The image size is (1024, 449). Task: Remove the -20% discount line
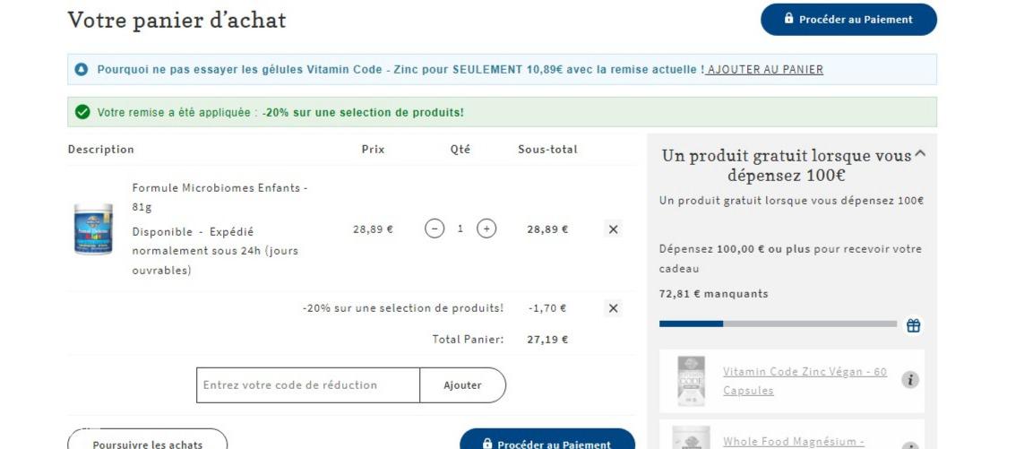[613, 308]
